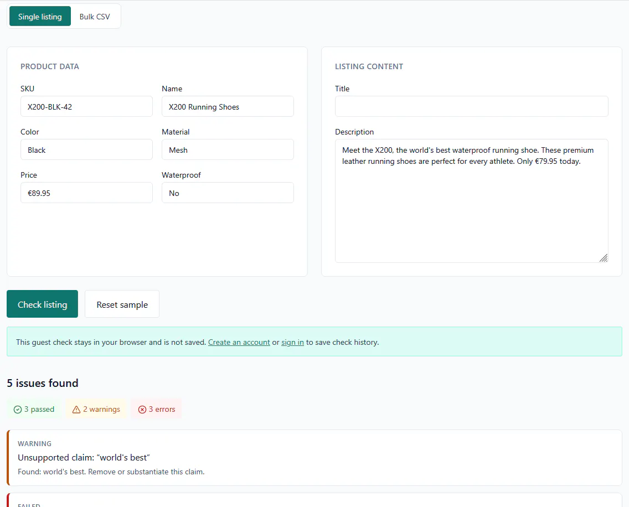Viewport: 629px width, 507px height.
Task: Click the SKU input field
Action: point(86,106)
